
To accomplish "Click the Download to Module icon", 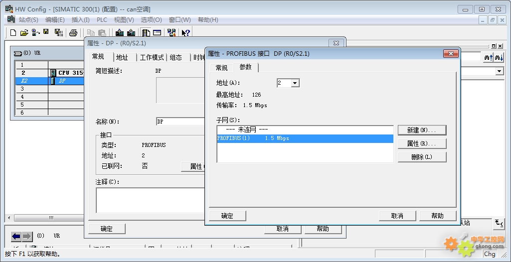I will [120, 33].
